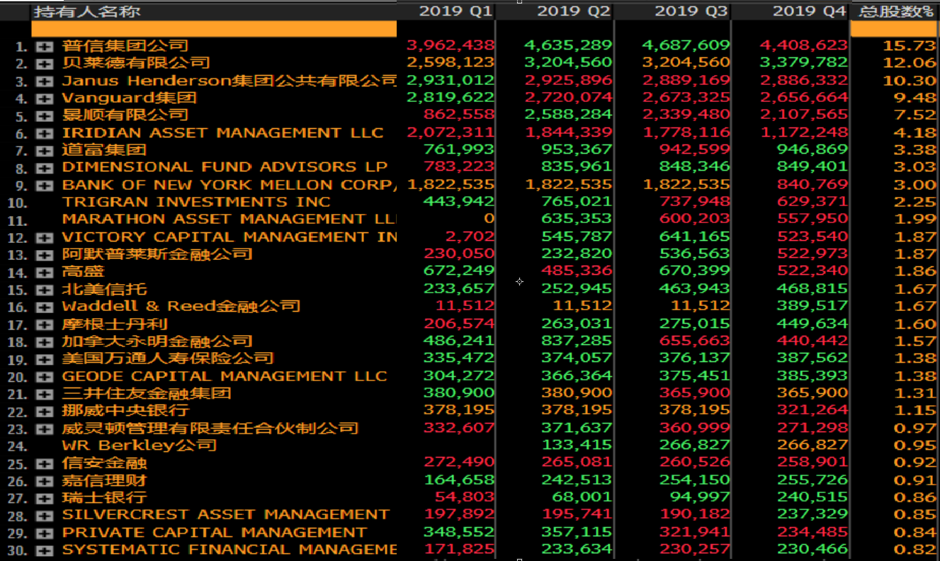Image resolution: width=940 pixels, height=561 pixels.
Task: Expand IRIDIAN ASSET MANAGEMENT LLC row
Action: click(x=45, y=133)
